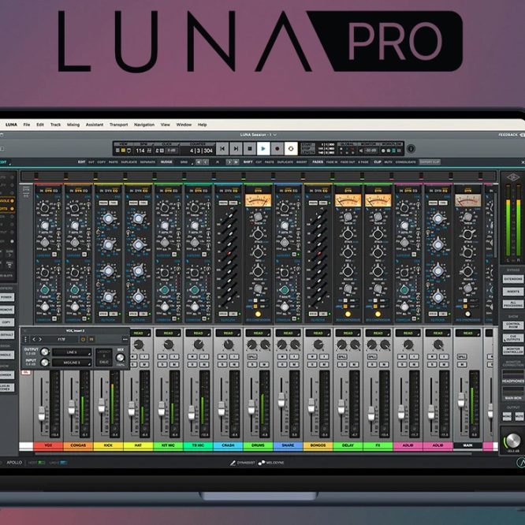Start playback with the Play button
Image resolution: width=525 pixels, height=525 pixels.
point(263,148)
